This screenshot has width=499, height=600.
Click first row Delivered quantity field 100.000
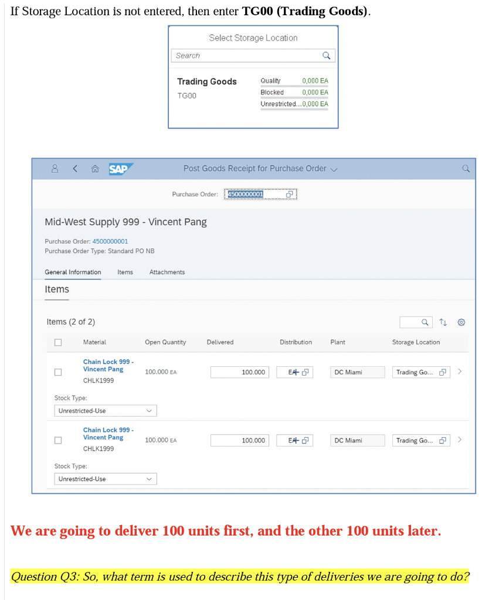click(240, 372)
